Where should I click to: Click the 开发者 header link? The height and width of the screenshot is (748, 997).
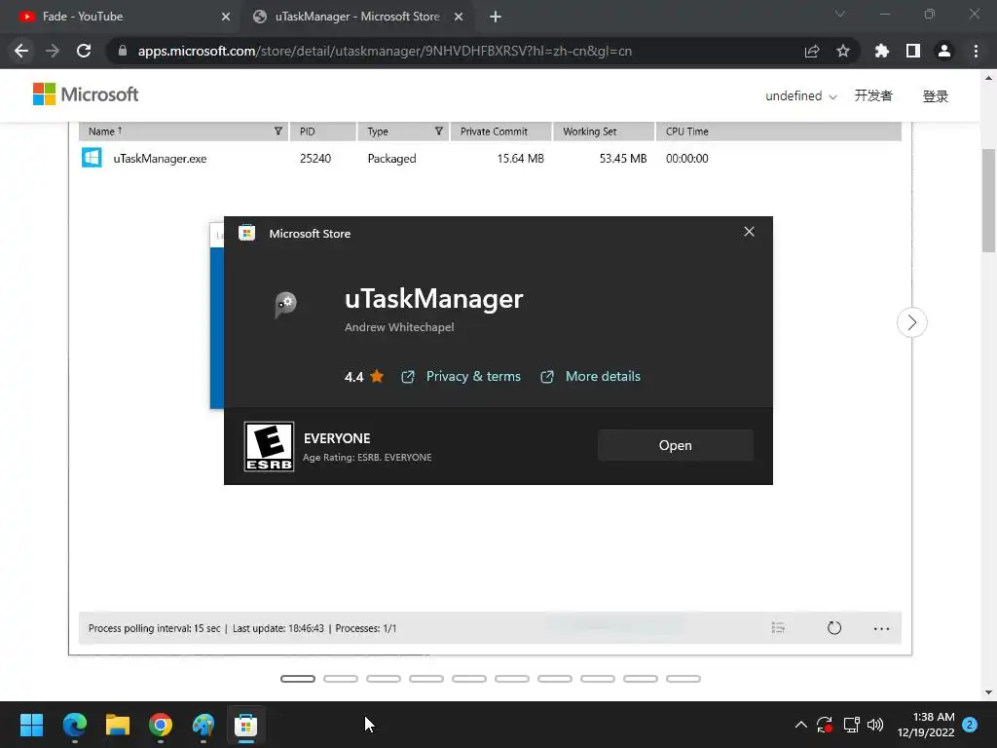[873, 96]
